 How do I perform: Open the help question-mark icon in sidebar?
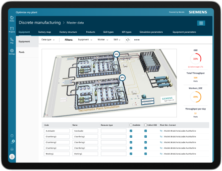12,136
